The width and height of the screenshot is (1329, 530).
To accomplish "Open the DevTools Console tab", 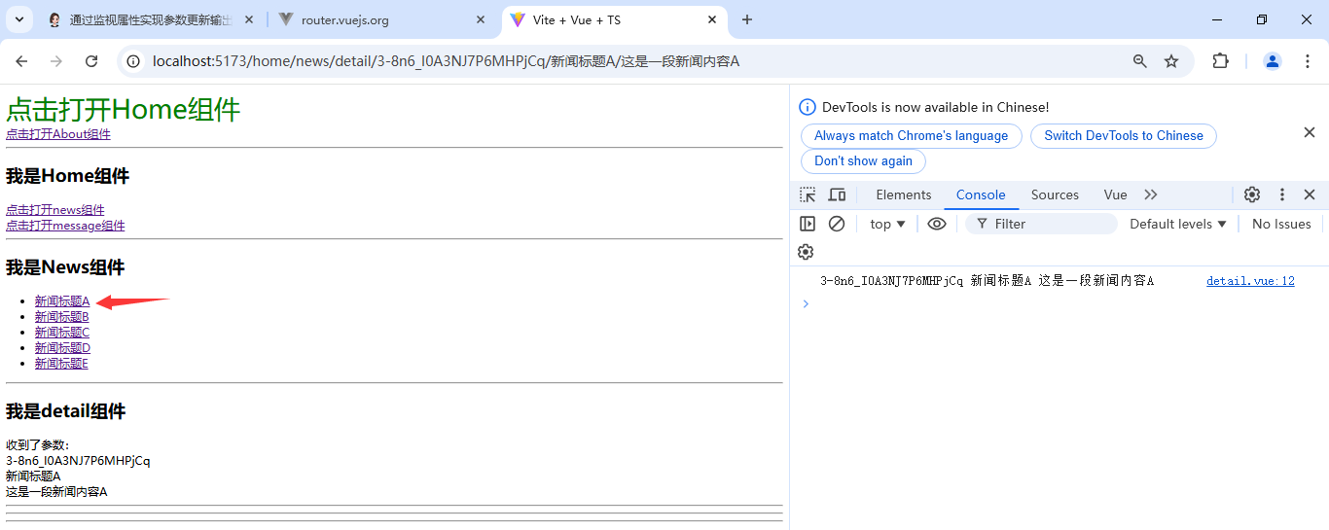I will tap(981, 194).
